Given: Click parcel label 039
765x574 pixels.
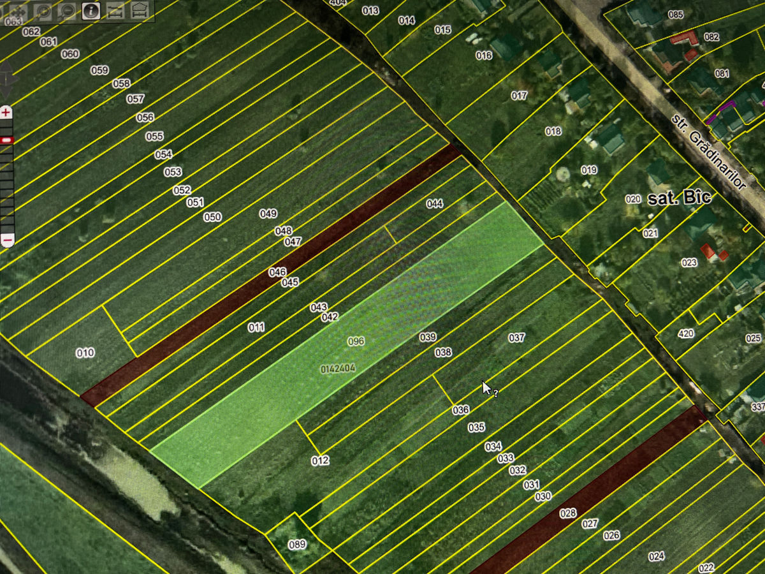Looking at the screenshot, I should pos(428,337).
